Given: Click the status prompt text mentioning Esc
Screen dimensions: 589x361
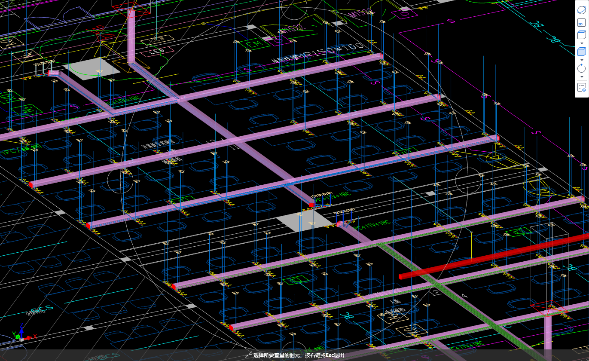Looking at the screenshot, I should click(x=299, y=355).
